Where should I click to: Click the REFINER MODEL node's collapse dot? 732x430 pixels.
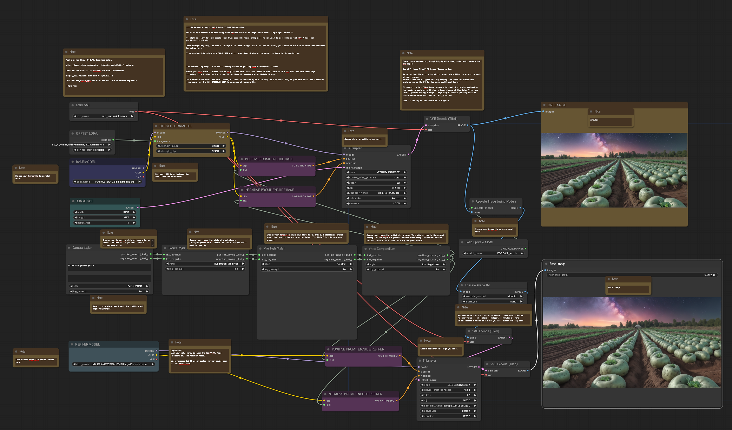[72, 344]
